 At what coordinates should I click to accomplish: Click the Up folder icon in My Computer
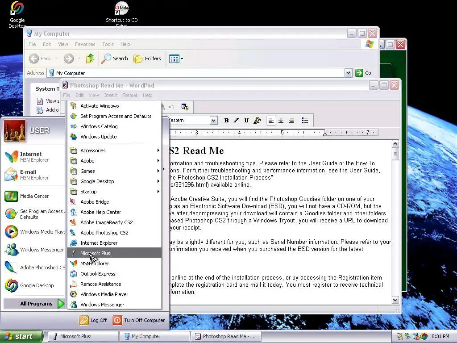[90, 59]
